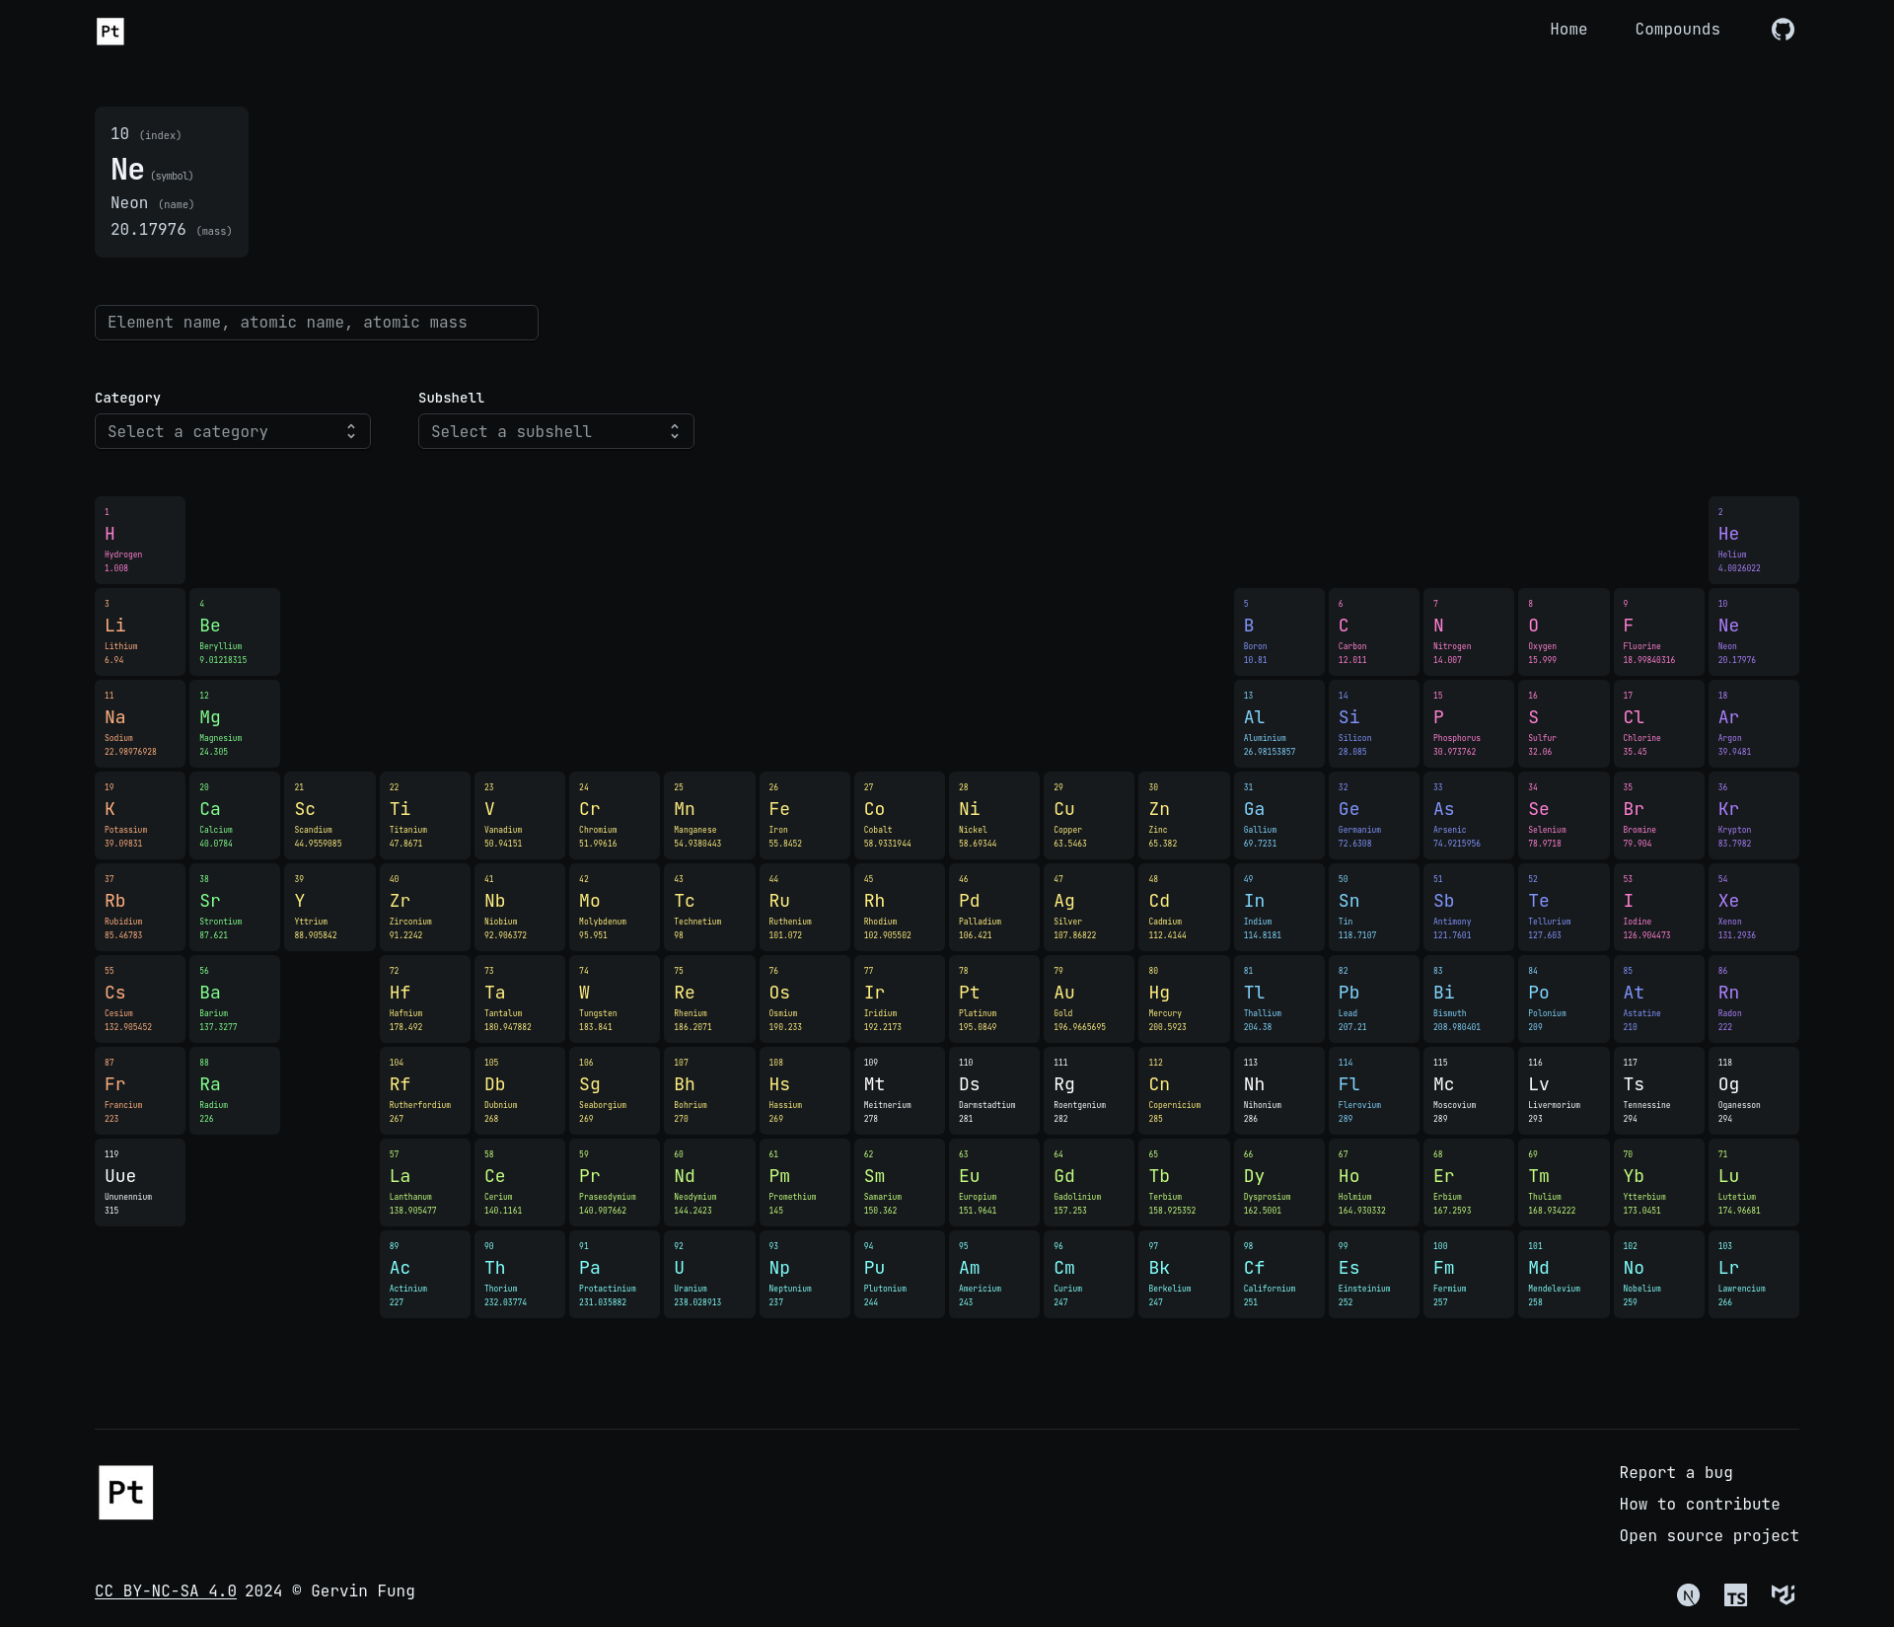Select the Gold (Au) element tile
Screen dimensions: 1894x1627
(1089, 998)
